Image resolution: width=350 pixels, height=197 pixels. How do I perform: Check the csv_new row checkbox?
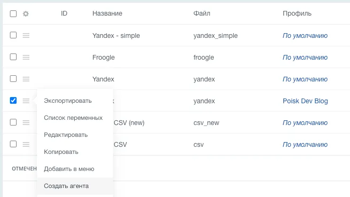click(13, 122)
